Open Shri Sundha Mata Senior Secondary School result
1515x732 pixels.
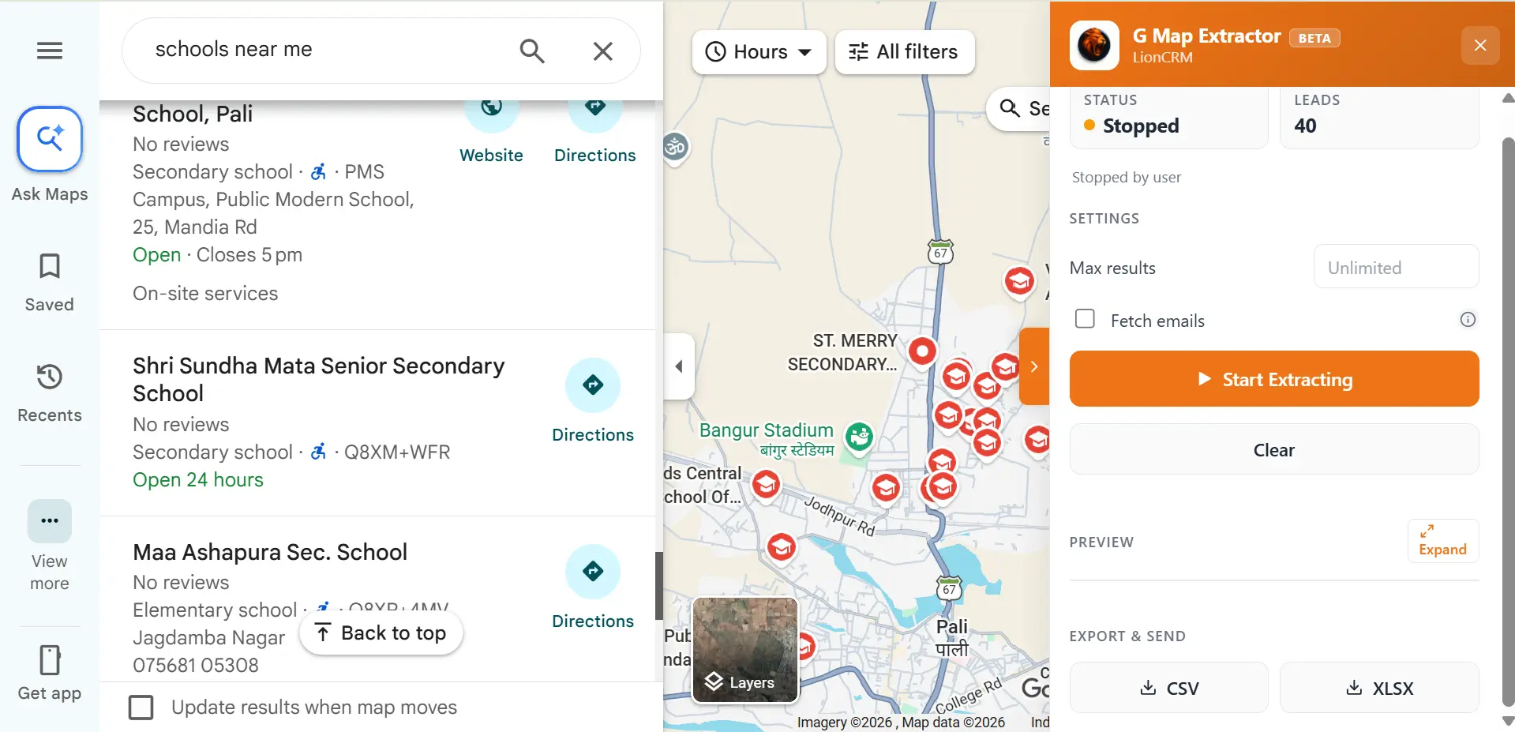318,380
